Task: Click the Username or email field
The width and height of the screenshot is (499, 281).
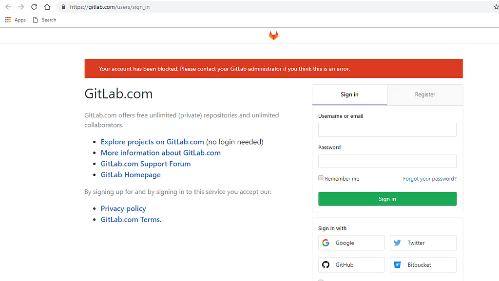Action: point(387,130)
